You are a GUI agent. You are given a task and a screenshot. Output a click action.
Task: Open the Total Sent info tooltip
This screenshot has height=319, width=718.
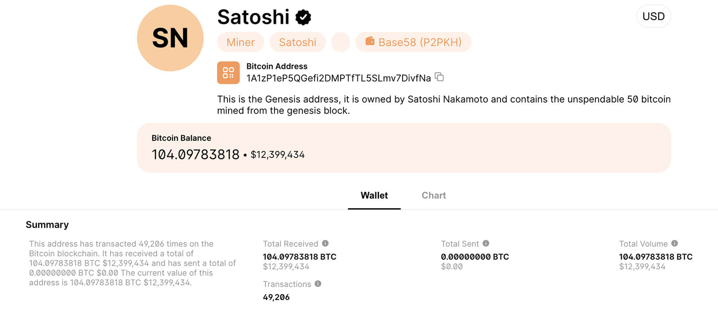tap(486, 243)
